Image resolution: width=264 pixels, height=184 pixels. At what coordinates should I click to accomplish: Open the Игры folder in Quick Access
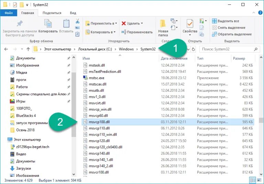[x=21, y=101]
